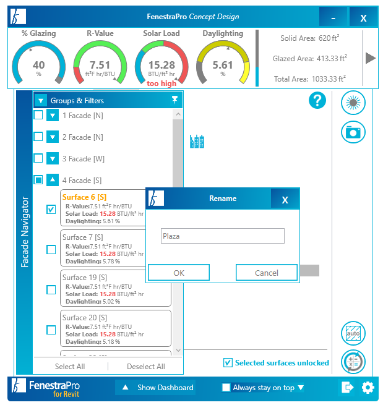
Task: Click FenestraPro logo in title bar
Action: (18, 17)
